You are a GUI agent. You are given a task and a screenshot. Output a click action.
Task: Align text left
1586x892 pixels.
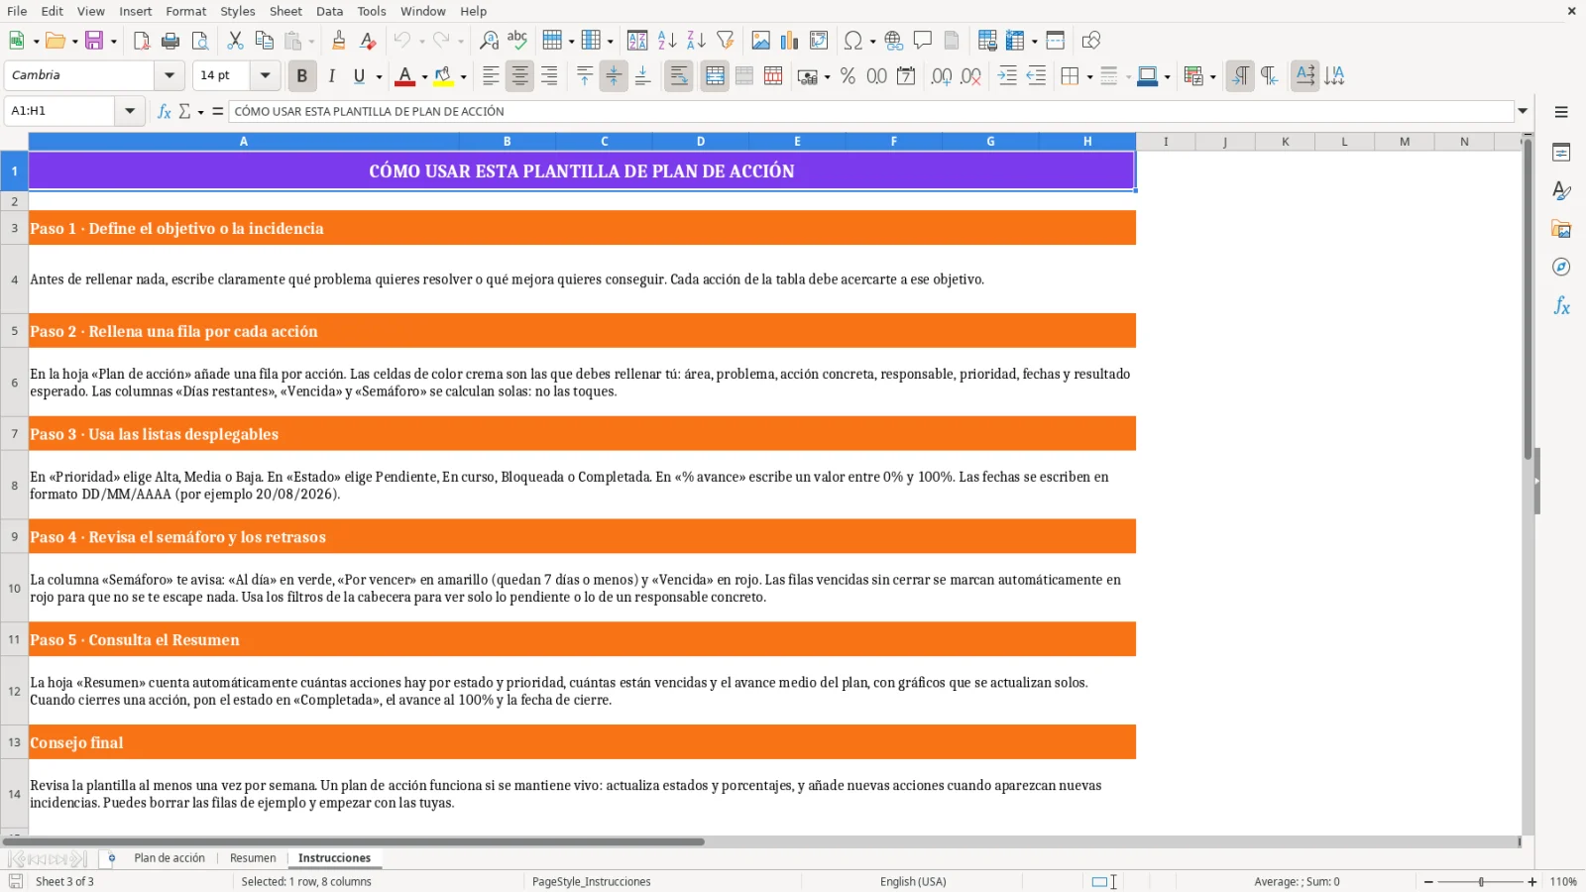pyautogui.click(x=491, y=76)
